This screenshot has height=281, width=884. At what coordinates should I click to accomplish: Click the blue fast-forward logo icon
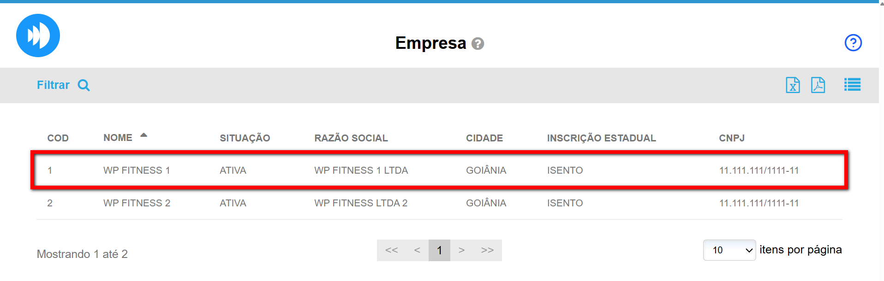[38, 35]
